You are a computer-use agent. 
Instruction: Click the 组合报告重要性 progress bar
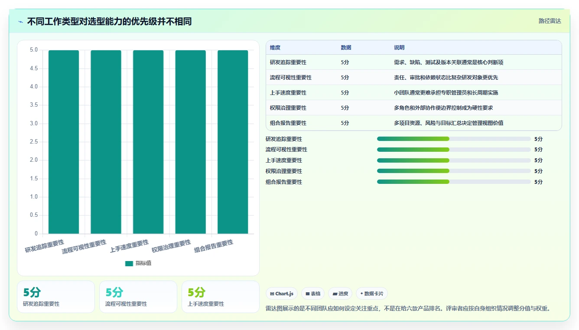454,182
